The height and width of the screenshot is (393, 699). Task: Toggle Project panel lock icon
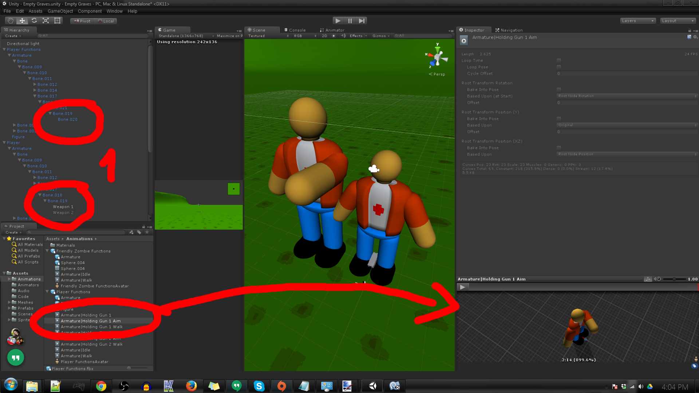click(x=143, y=226)
